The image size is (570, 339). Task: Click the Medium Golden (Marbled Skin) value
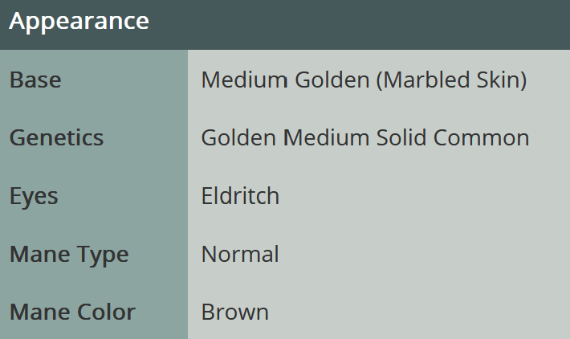point(363,80)
